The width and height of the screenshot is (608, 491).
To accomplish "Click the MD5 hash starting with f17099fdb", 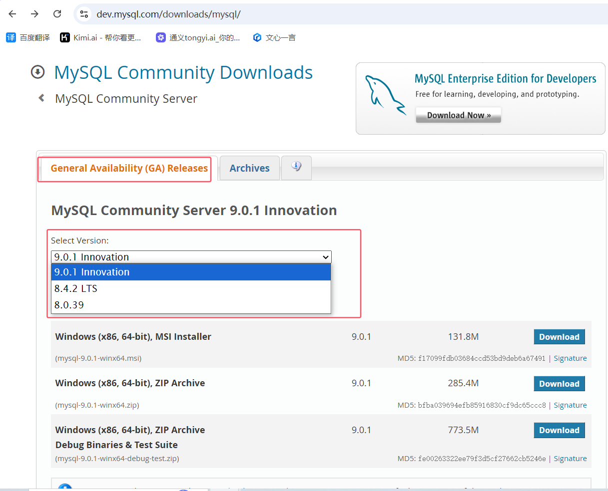I will coord(482,358).
